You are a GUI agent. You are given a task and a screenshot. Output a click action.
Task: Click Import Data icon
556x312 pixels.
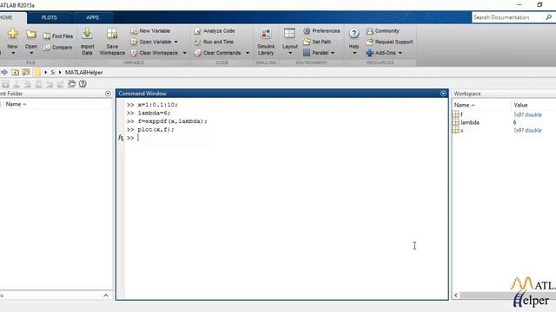pyautogui.click(x=87, y=35)
